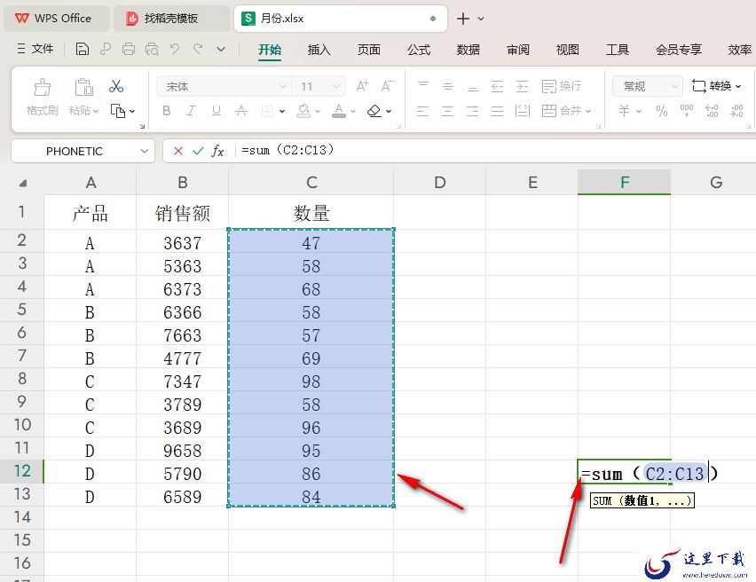Open the 文件 (File) menu
Screen dimensions: 756x582
(x=35, y=49)
